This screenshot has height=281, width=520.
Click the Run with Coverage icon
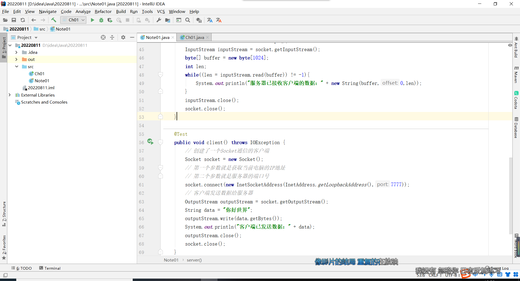point(110,20)
